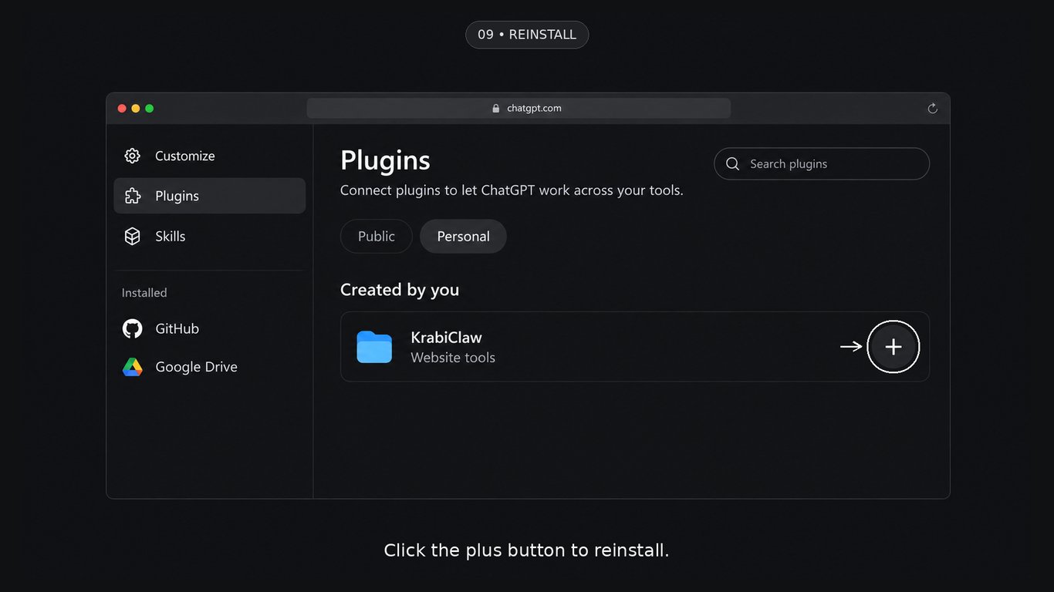This screenshot has height=592, width=1054.
Task: Click the browser reload icon
Action: click(x=932, y=109)
